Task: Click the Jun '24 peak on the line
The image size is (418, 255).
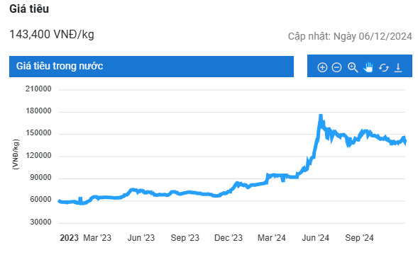Action: click(321, 115)
